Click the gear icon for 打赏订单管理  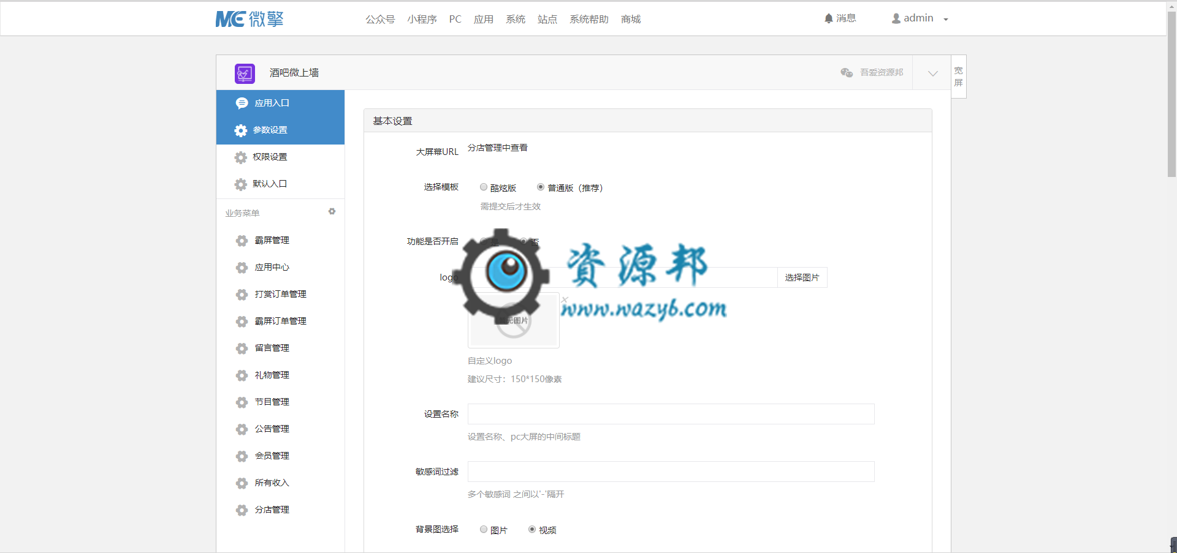pos(242,295)
